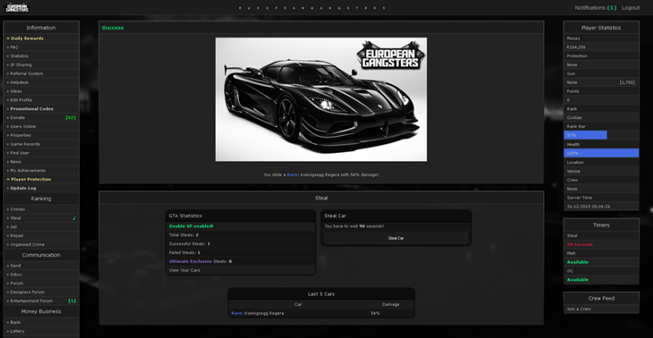Click Join a Crew link
Viewport: 653px width, 338px height.
(578, 309)
